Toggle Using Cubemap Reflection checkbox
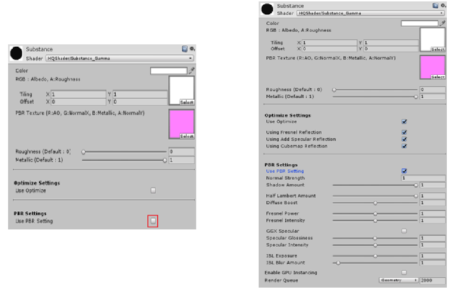The image size is (463, 290). click(x=404, y=146)
